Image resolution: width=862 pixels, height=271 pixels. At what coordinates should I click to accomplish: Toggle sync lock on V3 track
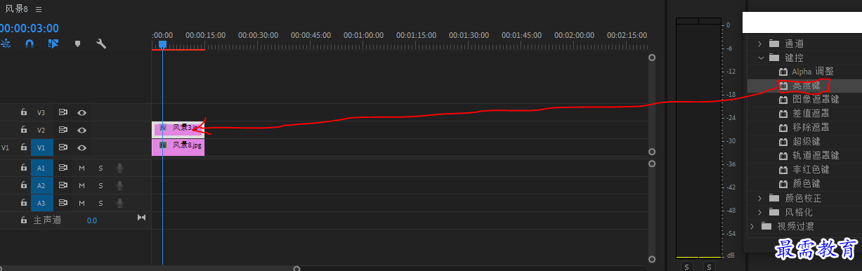[x=63, y=112]
